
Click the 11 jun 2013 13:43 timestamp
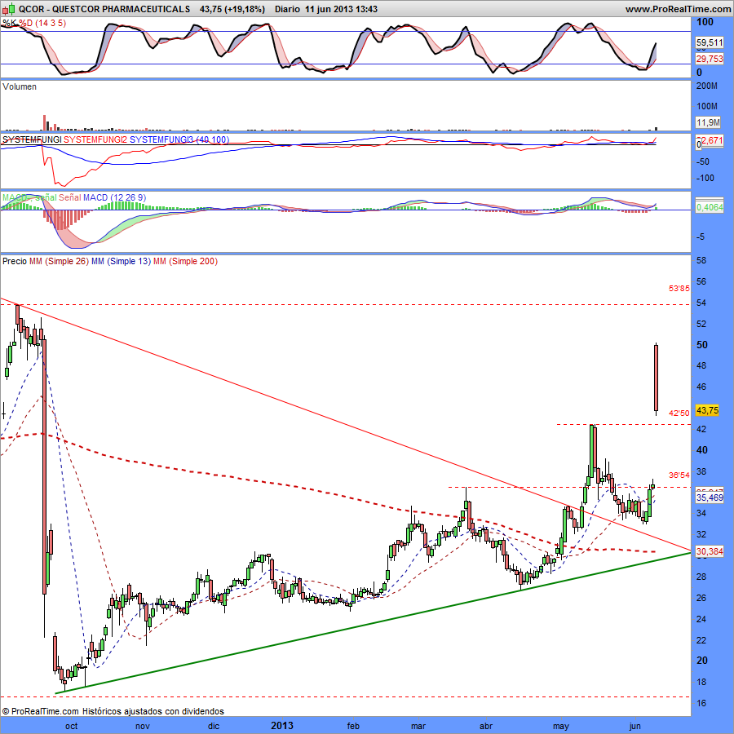point(341,9)
